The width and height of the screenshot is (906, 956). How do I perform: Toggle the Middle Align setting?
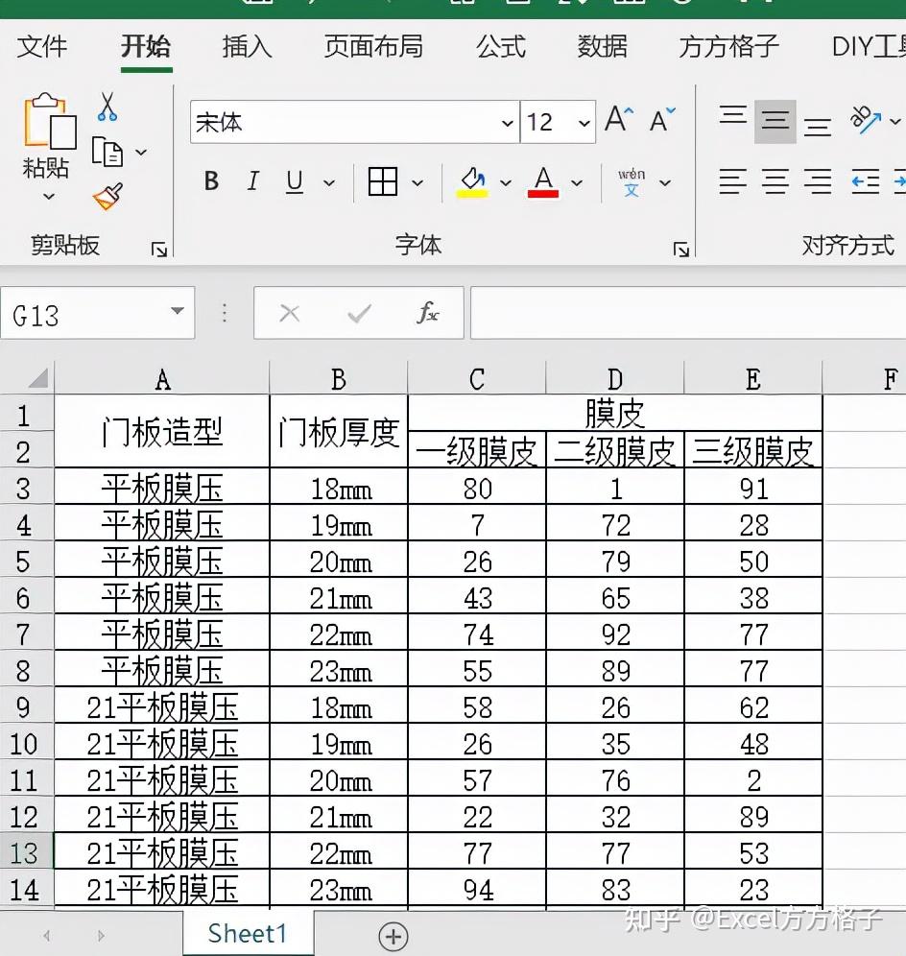coord(777,121)
